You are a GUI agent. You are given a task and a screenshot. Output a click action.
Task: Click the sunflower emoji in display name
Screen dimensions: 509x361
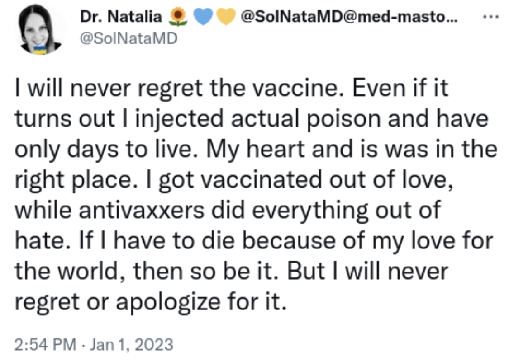click(178, 17)
